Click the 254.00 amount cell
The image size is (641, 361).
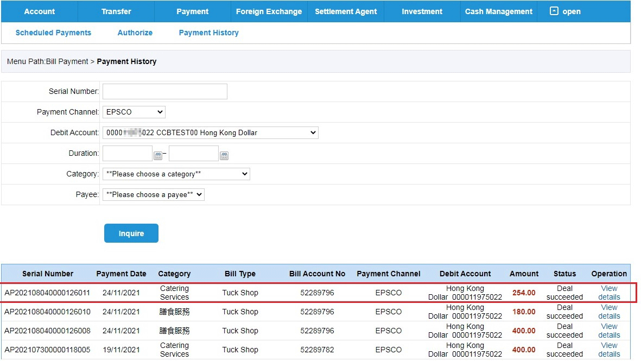pyautogui.click(x=524, y=293)
